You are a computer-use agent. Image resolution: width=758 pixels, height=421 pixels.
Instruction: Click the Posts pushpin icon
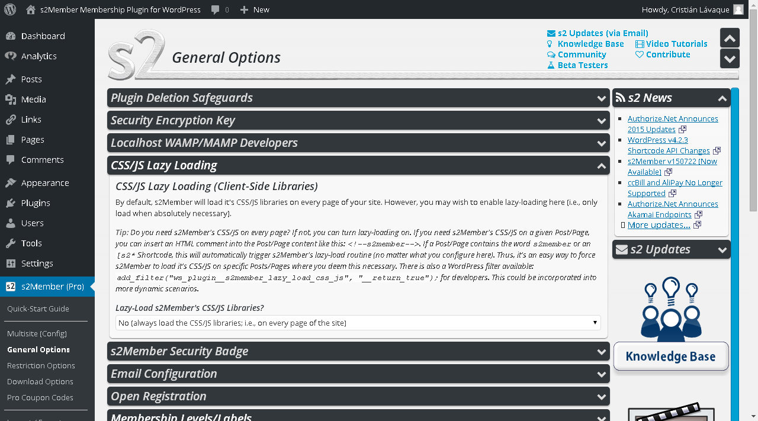(x=11, y=79)
